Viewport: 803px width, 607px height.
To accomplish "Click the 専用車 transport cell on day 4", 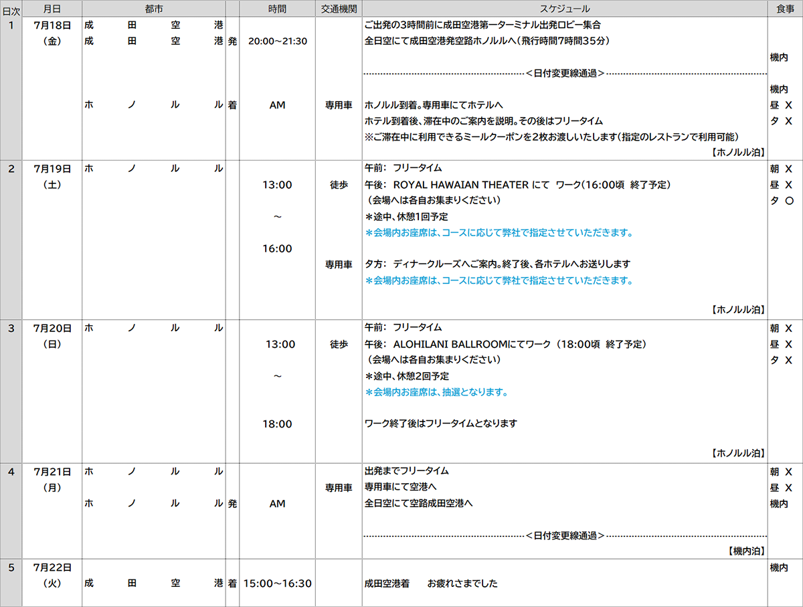I will click(339, 487).
